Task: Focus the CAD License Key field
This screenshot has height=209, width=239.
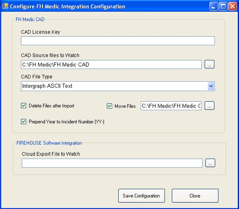Action: (x=118, y=41)
